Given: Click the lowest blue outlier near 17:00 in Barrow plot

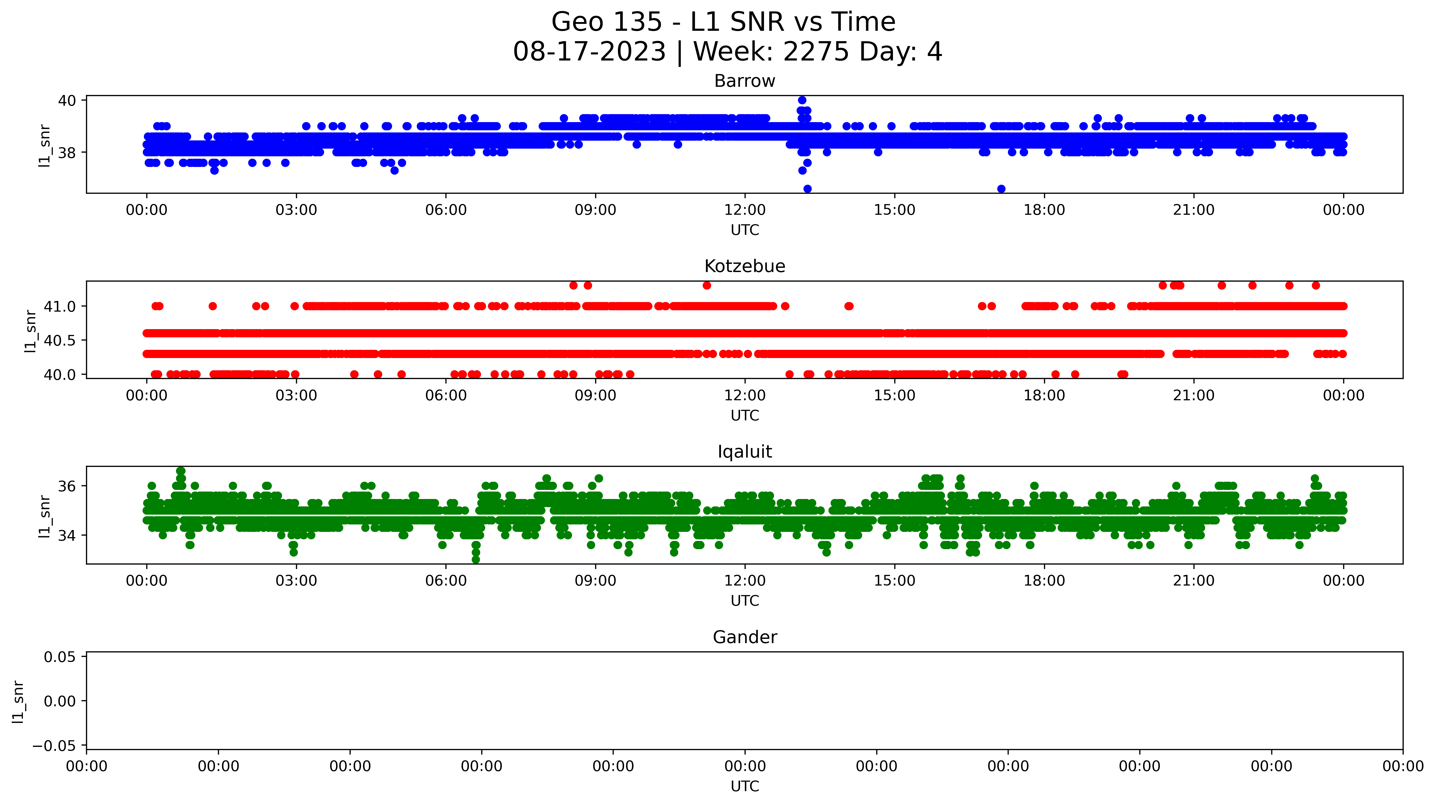Looking at the screenshot, I should (1001, 189).
